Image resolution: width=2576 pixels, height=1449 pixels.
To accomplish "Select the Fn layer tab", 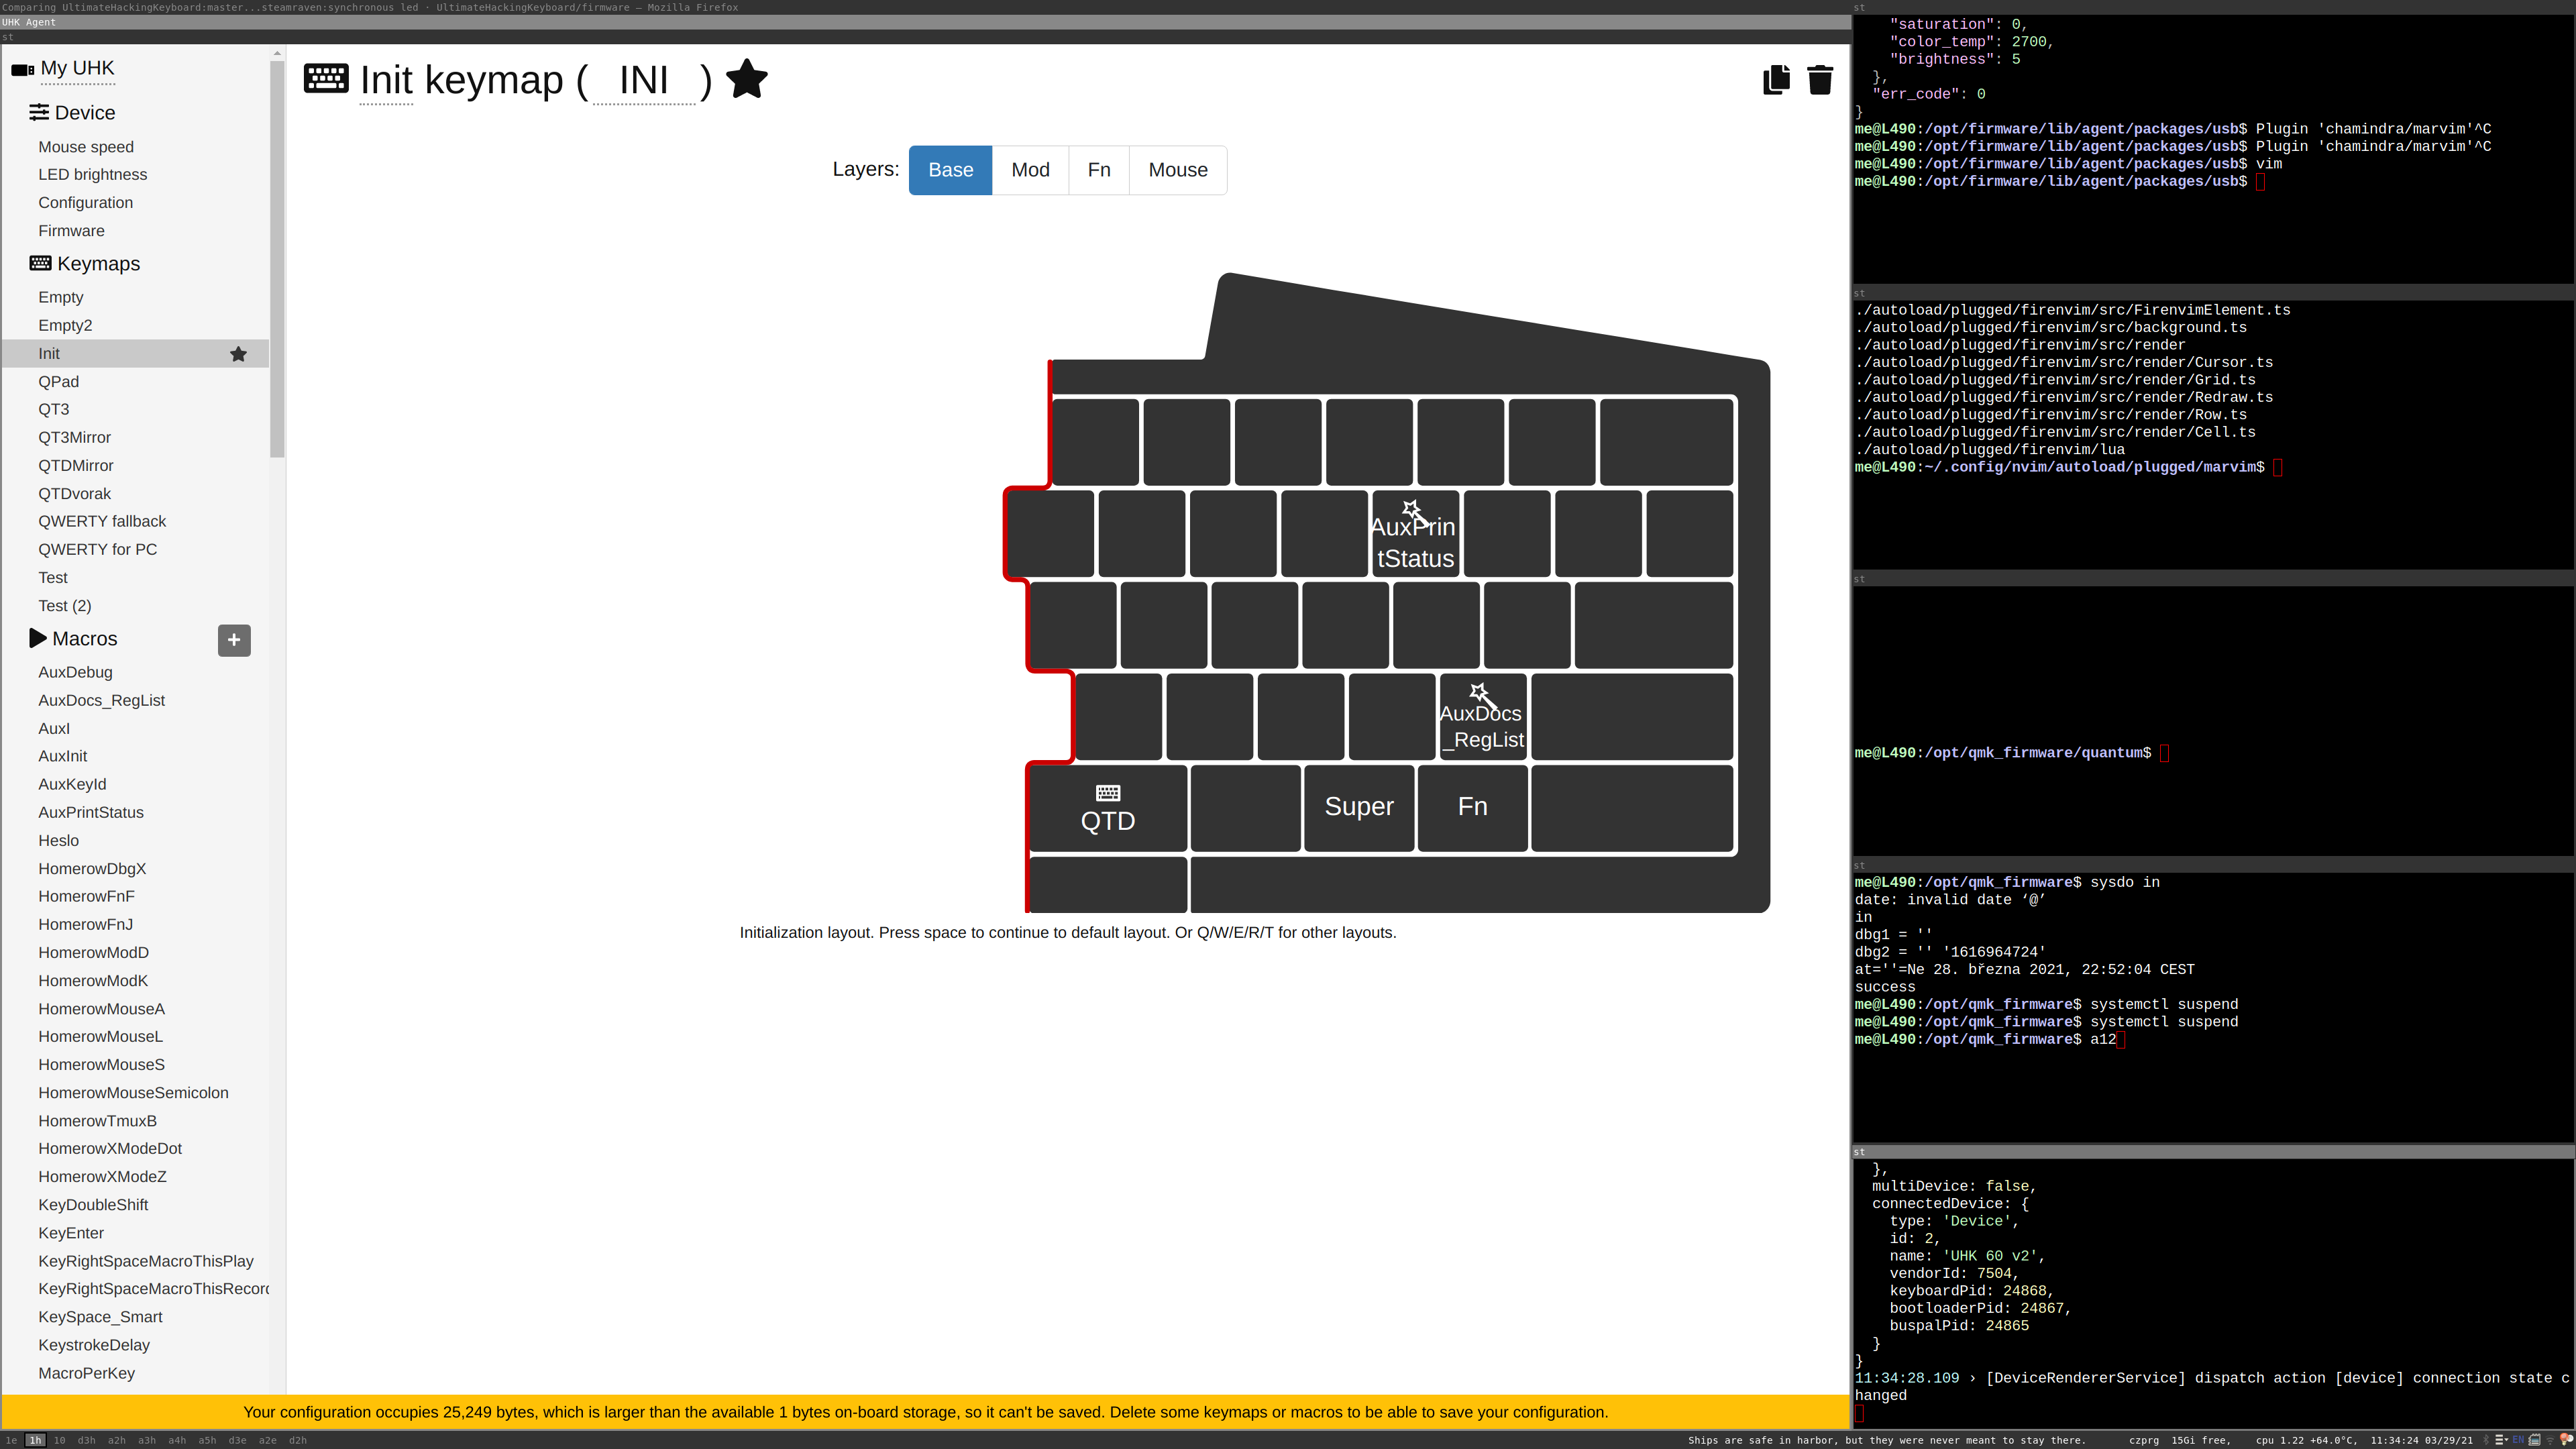I will 1099,170.
